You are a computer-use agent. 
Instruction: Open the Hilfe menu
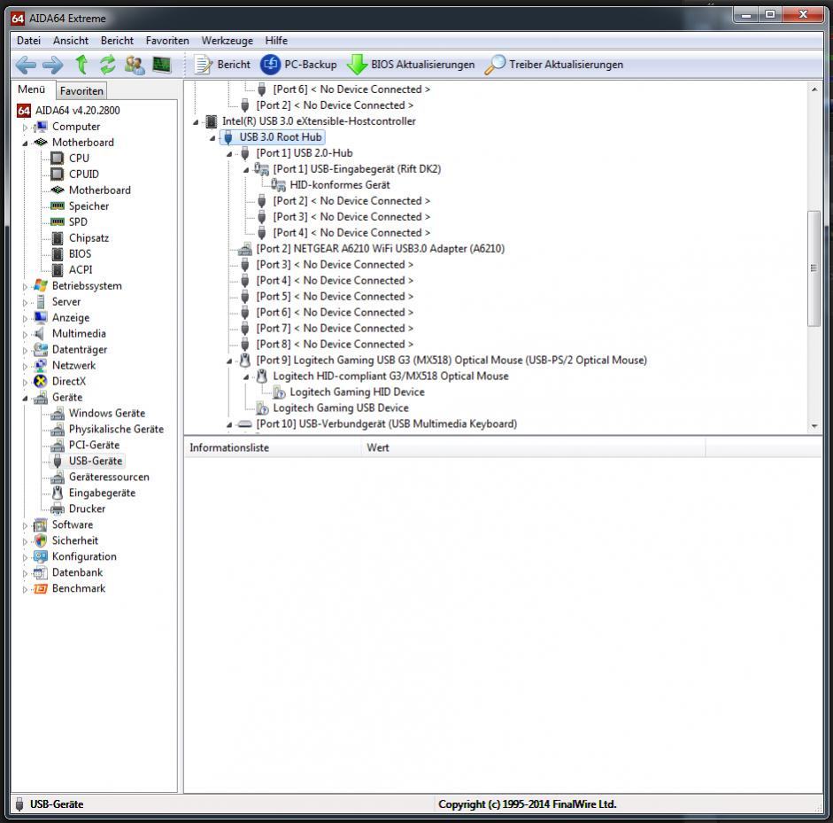pyautogui.click(x=276, y=41)
